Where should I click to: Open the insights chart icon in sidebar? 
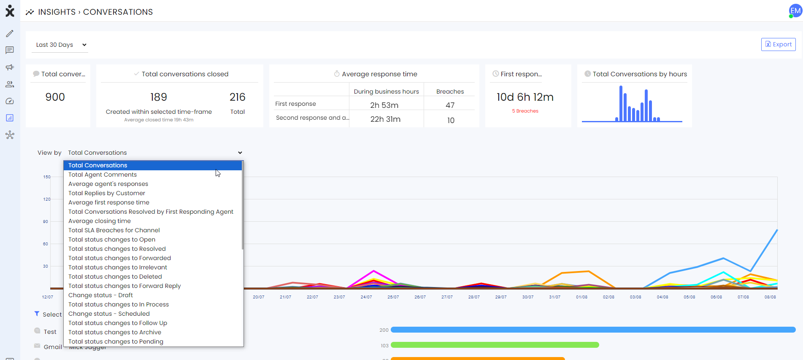10,118
